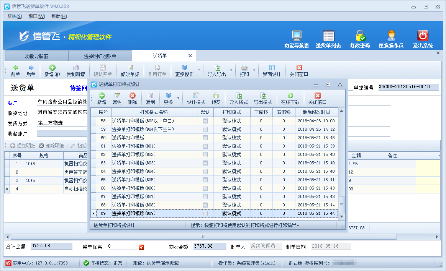
Task: Click 更换操作员 icon
Action: (391, 39)
